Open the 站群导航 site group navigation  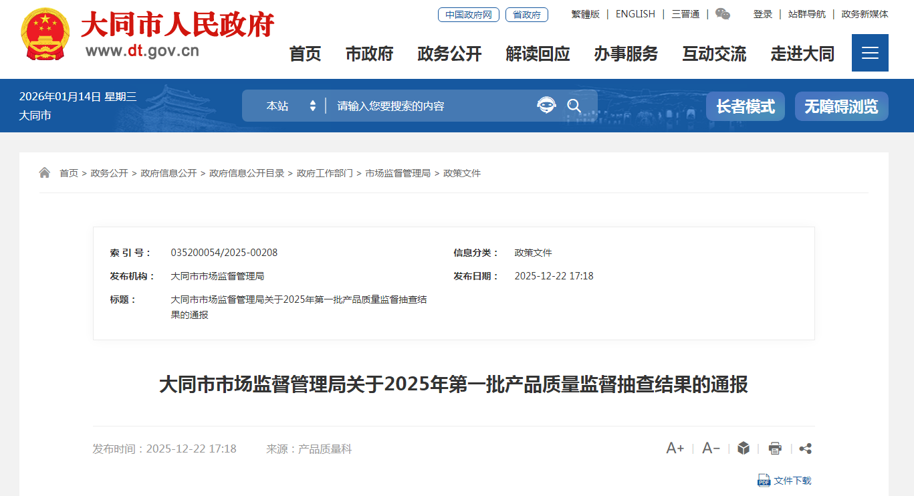coord(806,14)
